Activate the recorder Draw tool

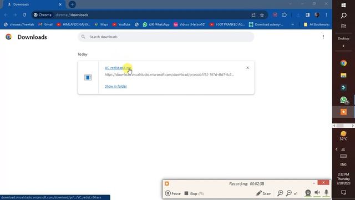pyautogui.click(x=263, y=193)
